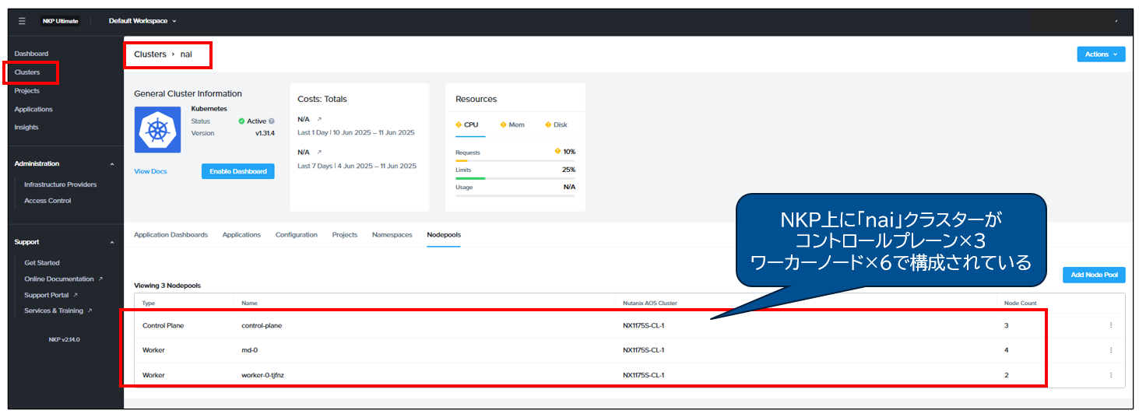Collapse the Support sidebar section

pos(111,242)
